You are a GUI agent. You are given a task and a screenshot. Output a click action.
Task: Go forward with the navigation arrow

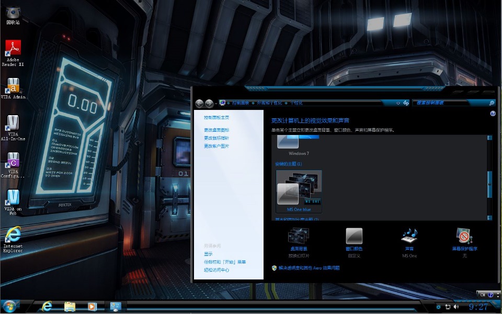[x=209, y=103]
